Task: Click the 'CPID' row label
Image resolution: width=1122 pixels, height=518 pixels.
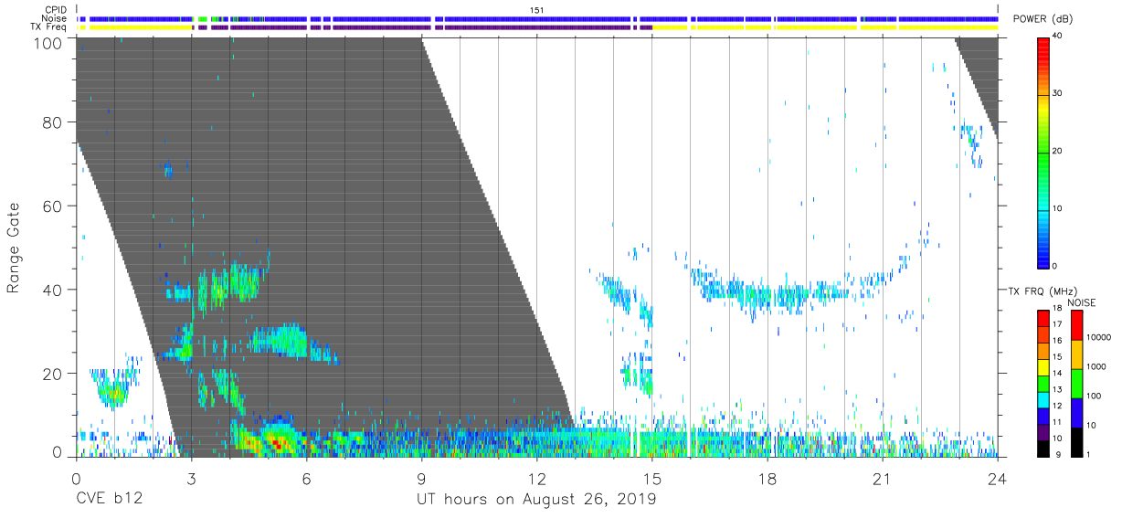Action: pyautogui.click(x=56, y=10)
